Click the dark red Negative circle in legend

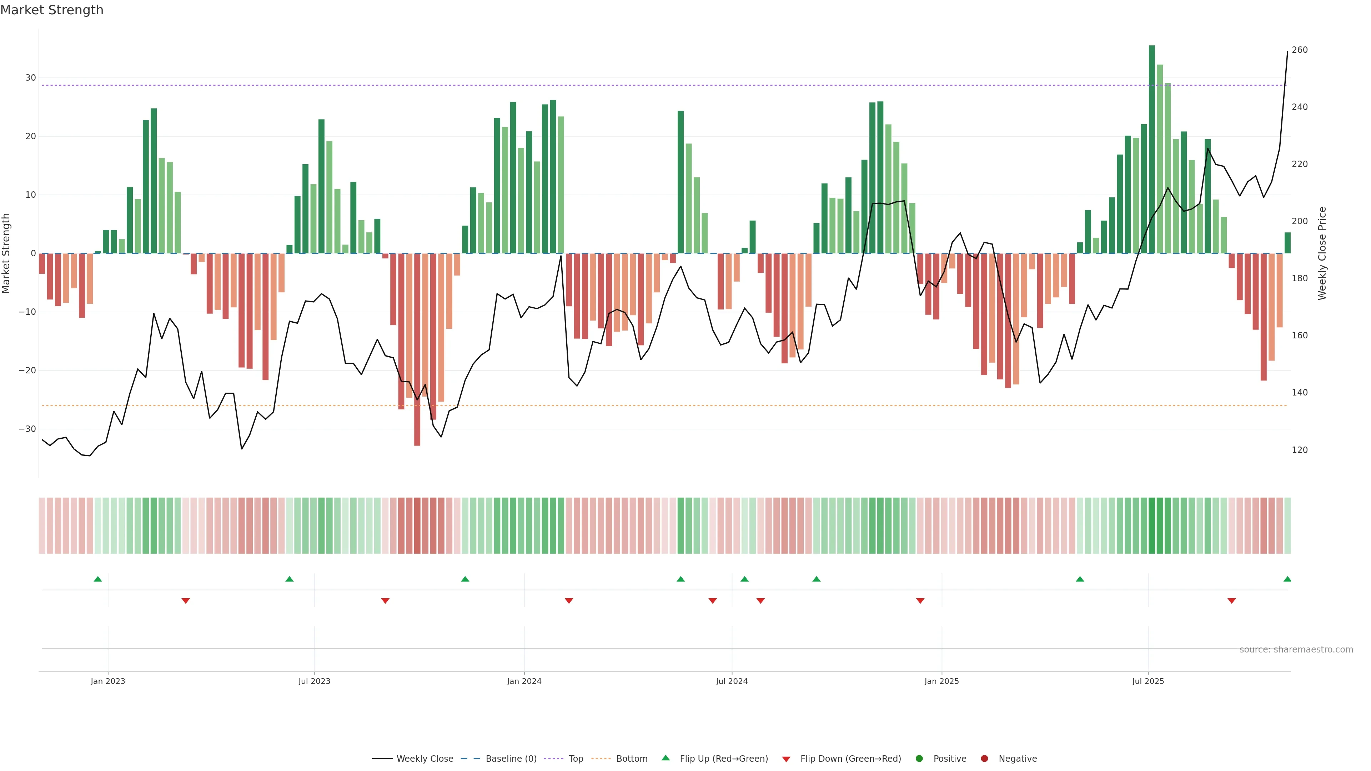coord(984,759)
